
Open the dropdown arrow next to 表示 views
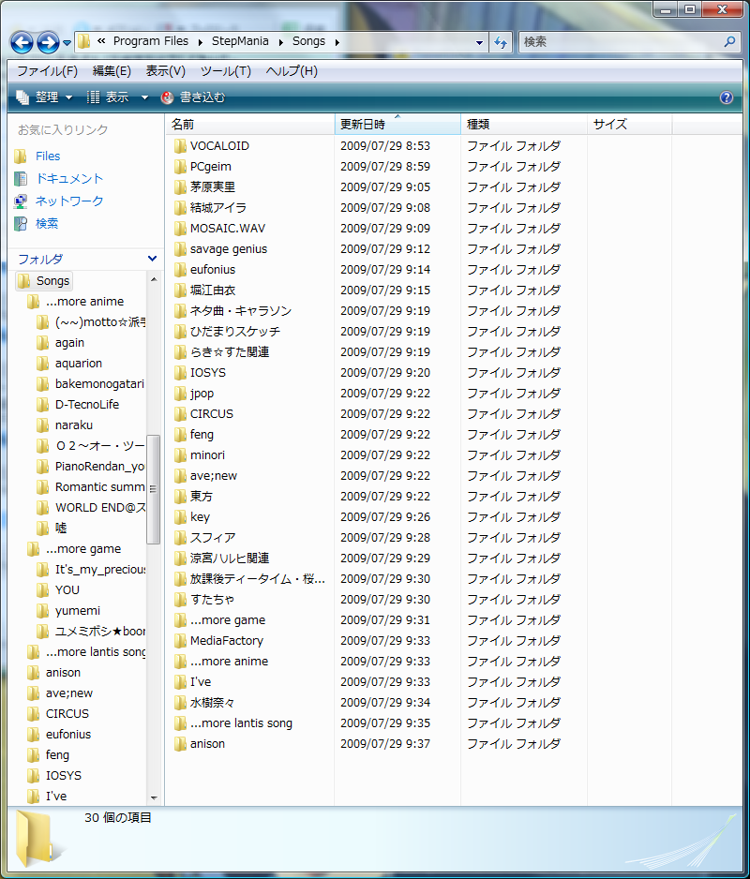click(x=144, y=97)
